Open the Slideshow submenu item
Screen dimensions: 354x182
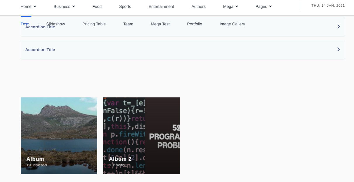coord(55,24)
